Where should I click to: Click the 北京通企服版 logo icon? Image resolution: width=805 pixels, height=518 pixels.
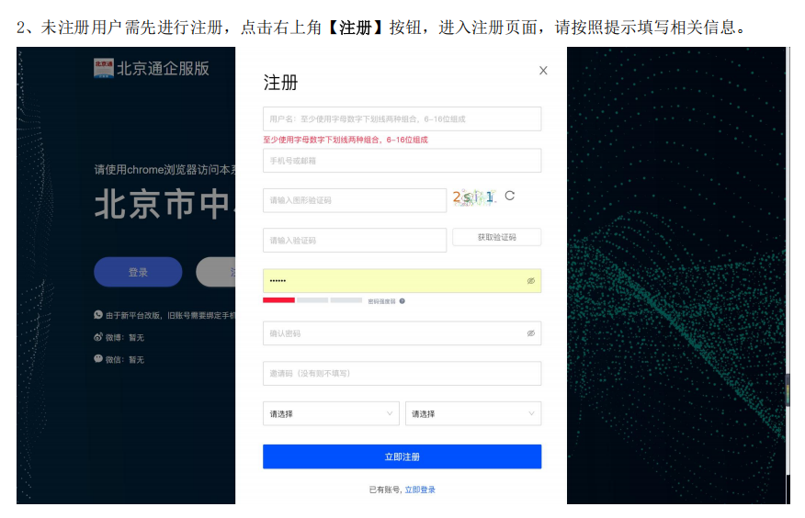[x=104, y=68]
